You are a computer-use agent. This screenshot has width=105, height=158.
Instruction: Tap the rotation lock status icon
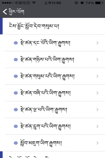point(76,3)
